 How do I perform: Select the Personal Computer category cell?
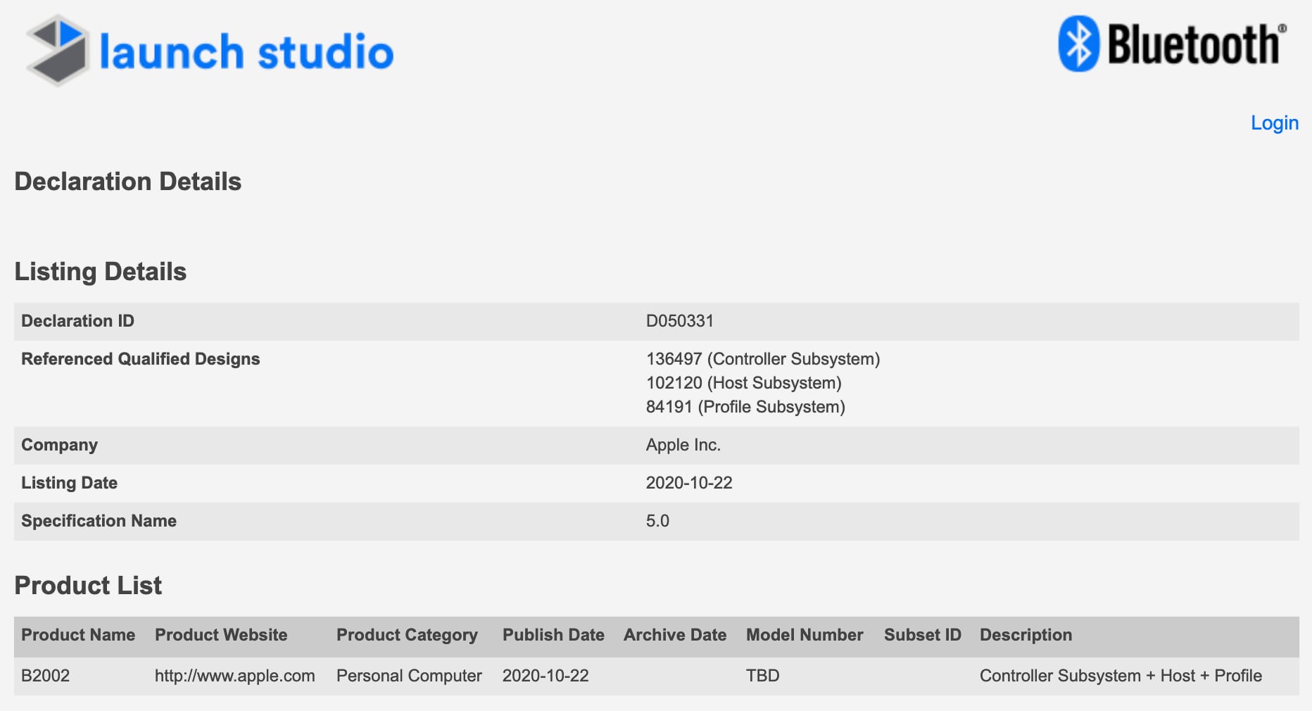[x=409, y=676]
